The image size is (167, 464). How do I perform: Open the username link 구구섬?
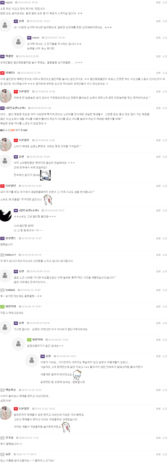point(9,438)
